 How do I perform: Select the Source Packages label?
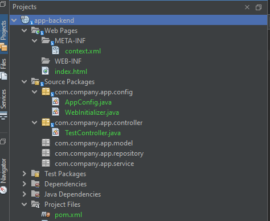[69, 82]
